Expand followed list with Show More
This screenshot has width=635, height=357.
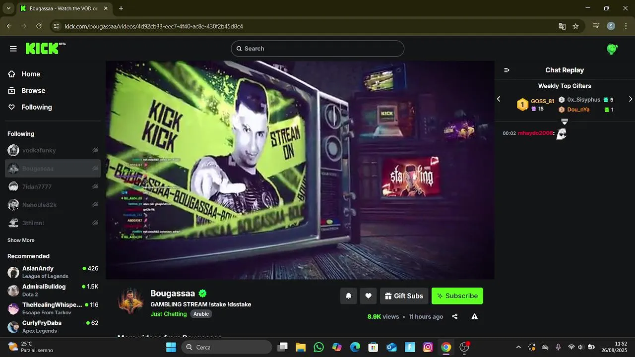click(21, 240)
